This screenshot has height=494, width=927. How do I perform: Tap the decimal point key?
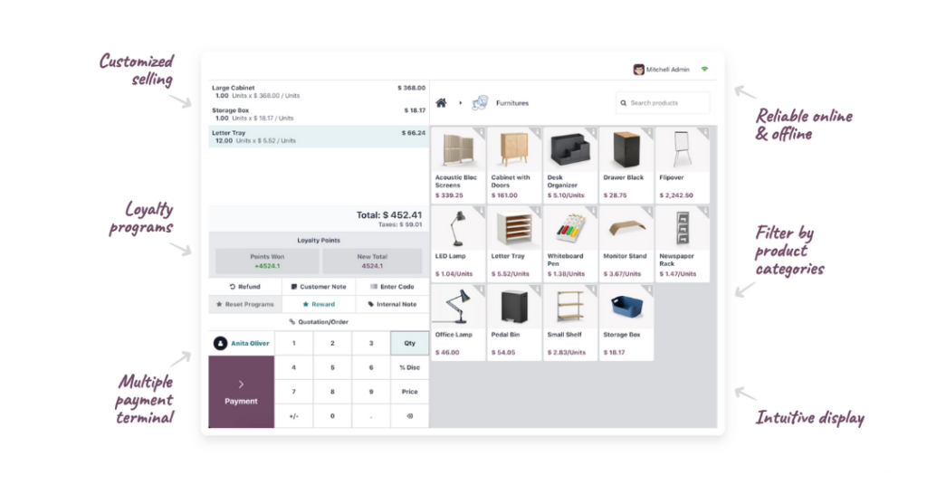pyautogui.click(x=371, y=416)
